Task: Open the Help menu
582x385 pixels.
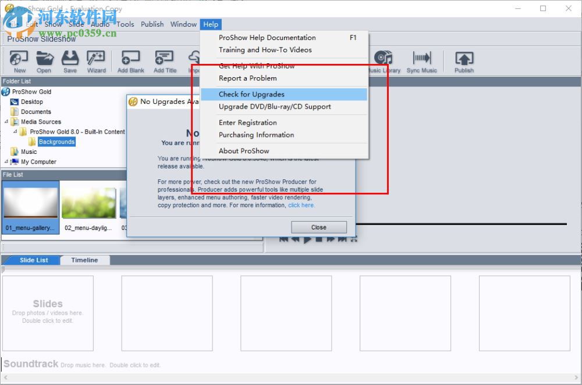Action: pos(211,24)
